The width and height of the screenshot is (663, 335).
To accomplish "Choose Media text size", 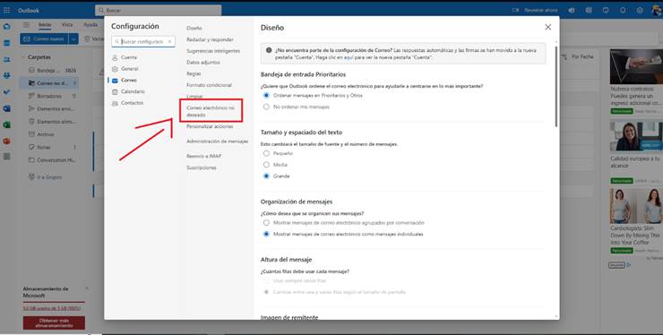I will click(266, 165).
